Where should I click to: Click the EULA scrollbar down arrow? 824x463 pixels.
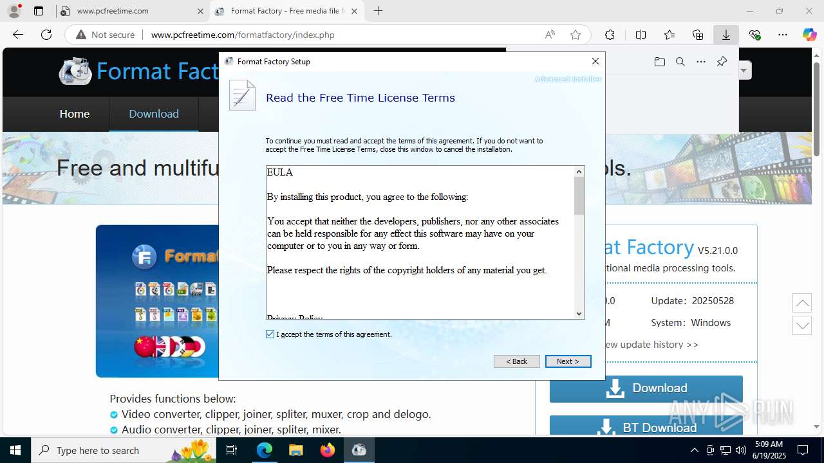pyautogui.click(x=579, y=314)
